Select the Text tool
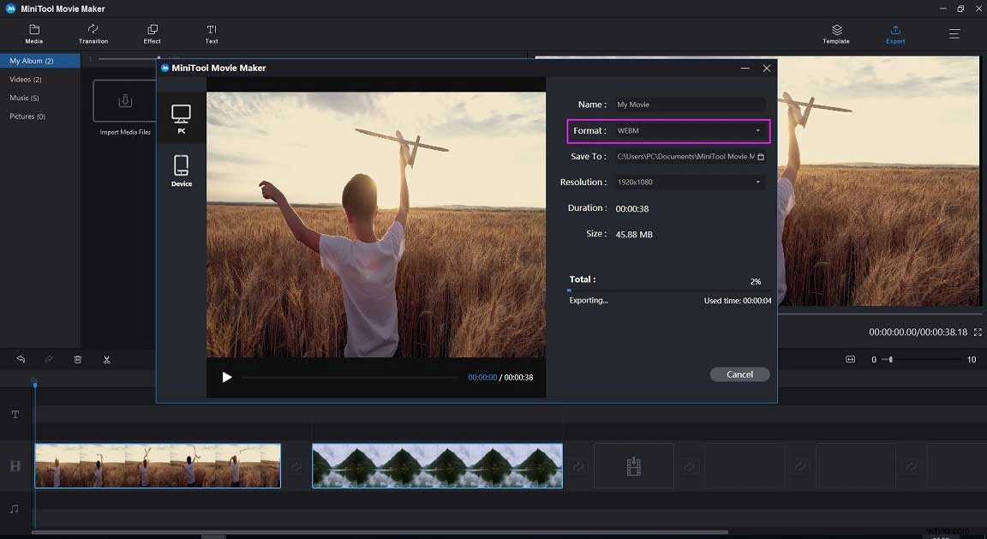This screenshot has width=987, height=539. point(211,34)
